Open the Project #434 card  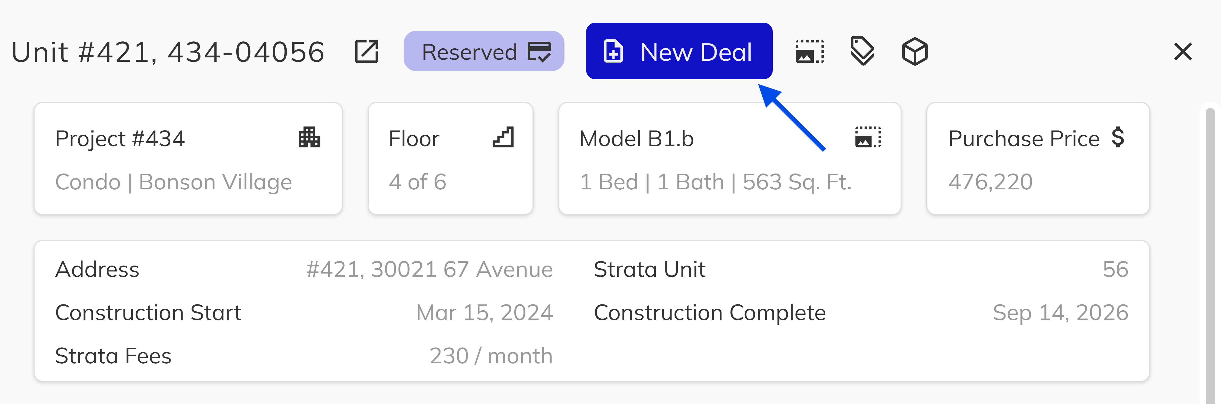coord(188,159)
